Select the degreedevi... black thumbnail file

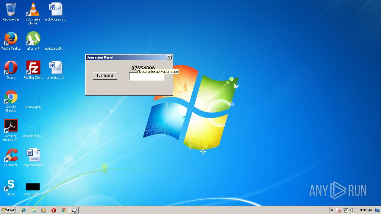coord(33,190)
